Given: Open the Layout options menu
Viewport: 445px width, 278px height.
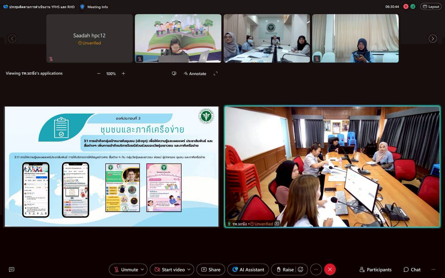Looking at the screenshot, I should pyautogui.click(x=431, y=7).
